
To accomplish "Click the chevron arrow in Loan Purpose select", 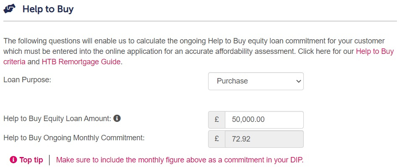I will pos(298,81).
